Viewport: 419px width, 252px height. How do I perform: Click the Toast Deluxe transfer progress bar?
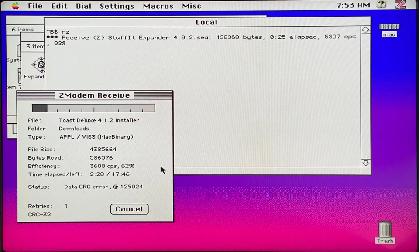93,108
